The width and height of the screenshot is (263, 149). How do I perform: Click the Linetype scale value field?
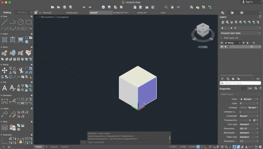(x=249, y=112)
